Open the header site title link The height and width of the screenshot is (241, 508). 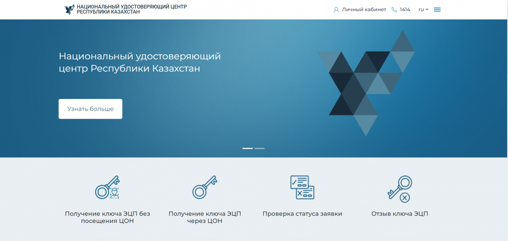tap(131, 9)
